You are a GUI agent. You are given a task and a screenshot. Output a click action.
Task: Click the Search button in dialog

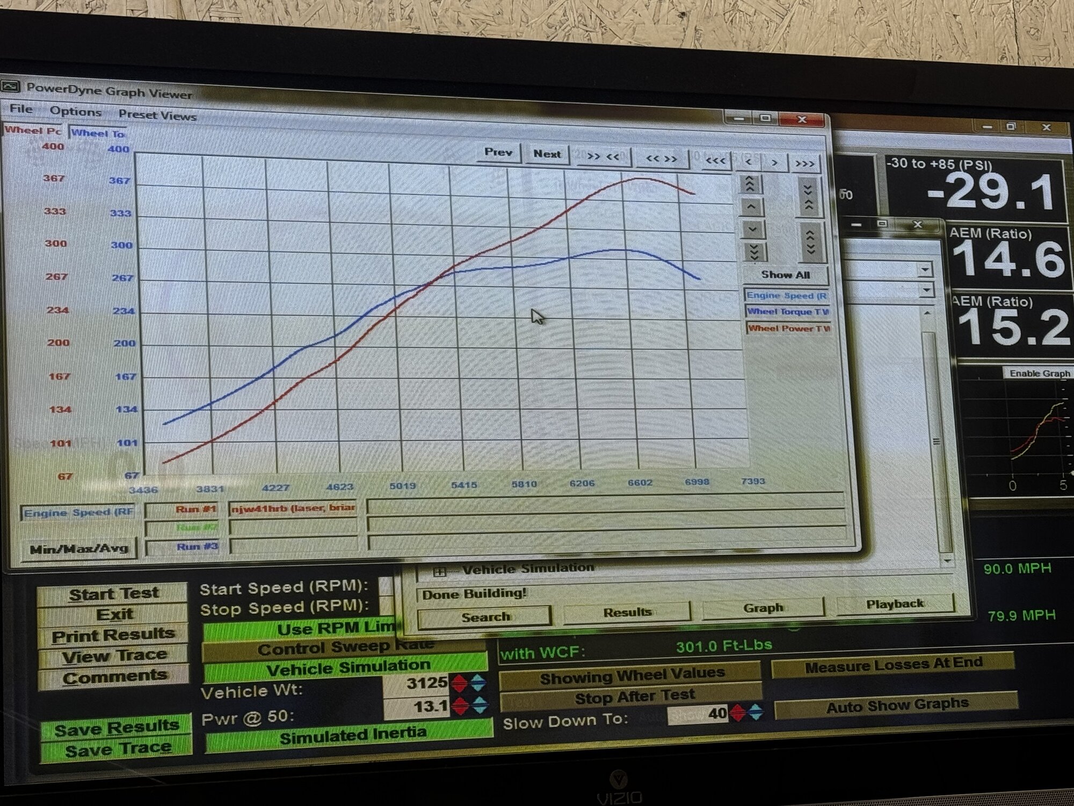click(x=485, y=617)
